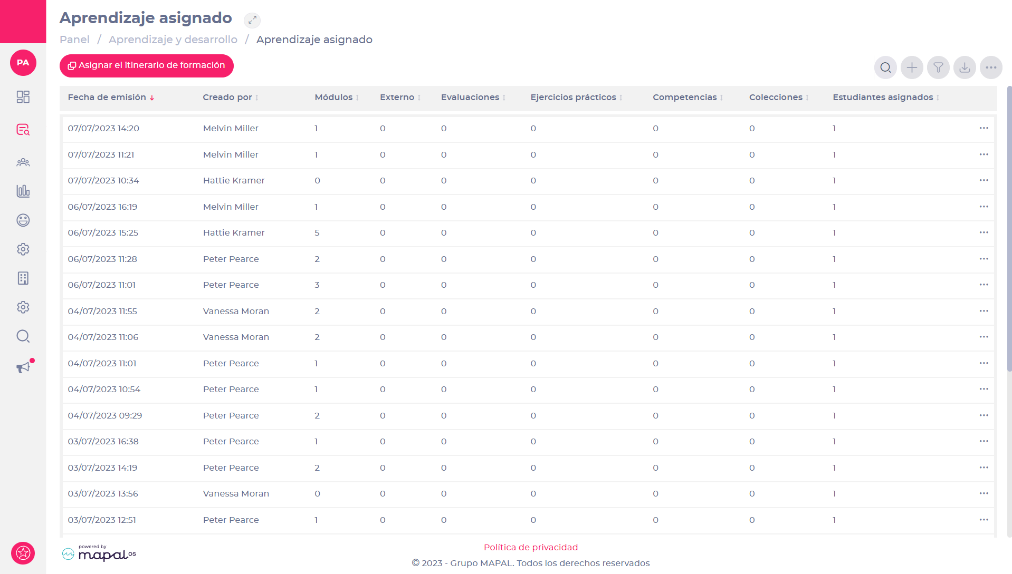1012x574 pixels.
Task: Click the star badge icon at the sidebar bottom
Action: pos(23,553)
